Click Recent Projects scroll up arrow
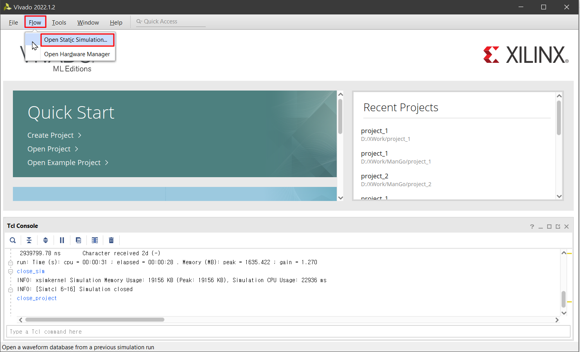The width and height of the screenshot is (580, 352). (559, 96)
